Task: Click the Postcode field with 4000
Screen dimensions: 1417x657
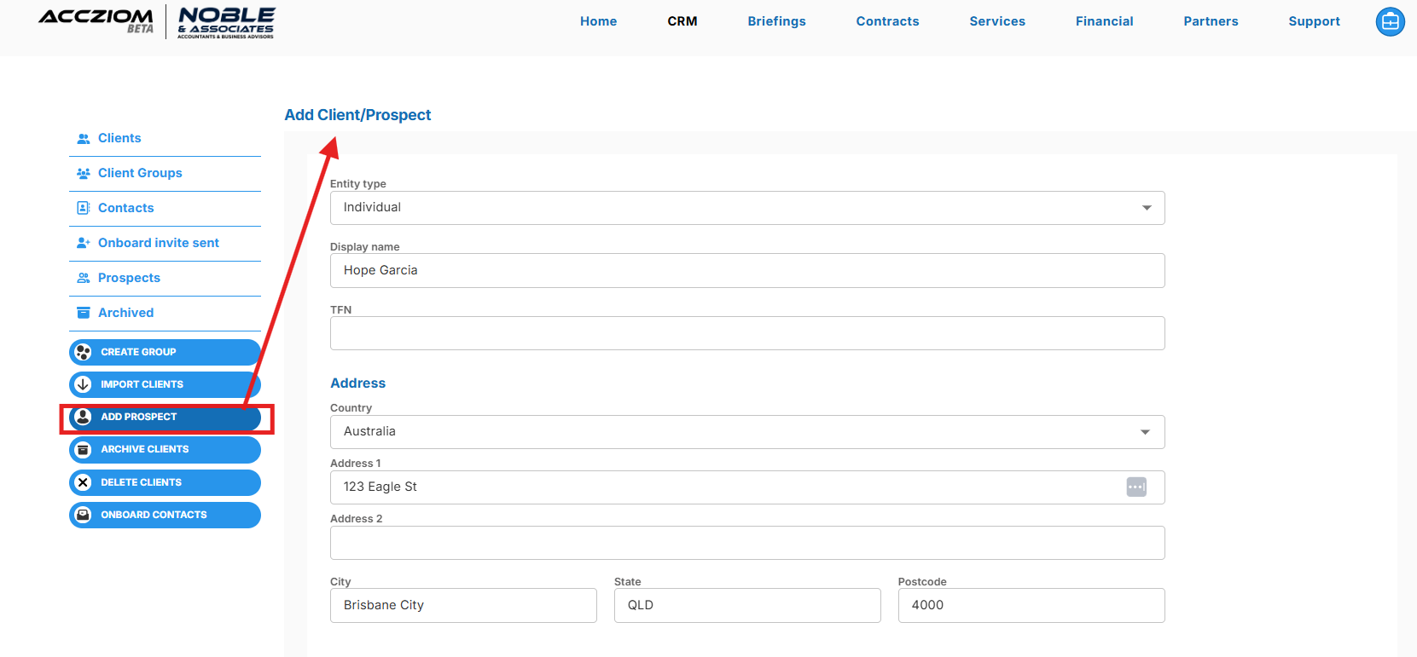Action: coord(1031,605)
